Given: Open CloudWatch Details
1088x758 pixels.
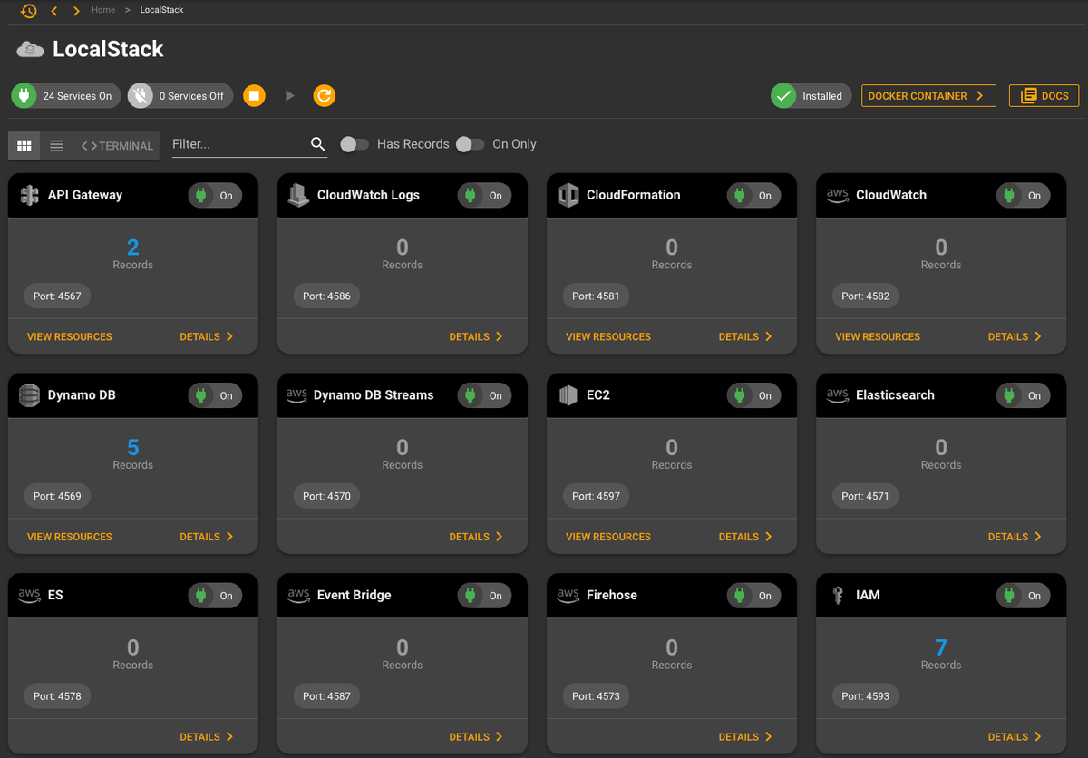Looking at the screenshot, I should [x=1015, y=336].
